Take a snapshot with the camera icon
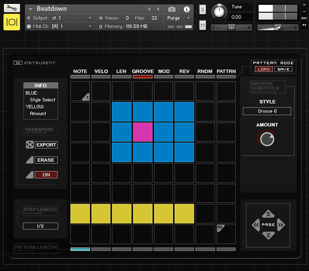This screenshot has height=271, width=309. pos(172,9)
